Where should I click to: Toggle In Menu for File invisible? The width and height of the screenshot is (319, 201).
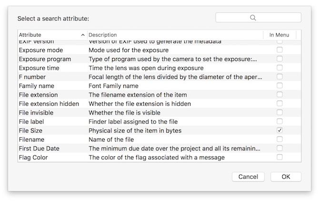pos(279,113)
